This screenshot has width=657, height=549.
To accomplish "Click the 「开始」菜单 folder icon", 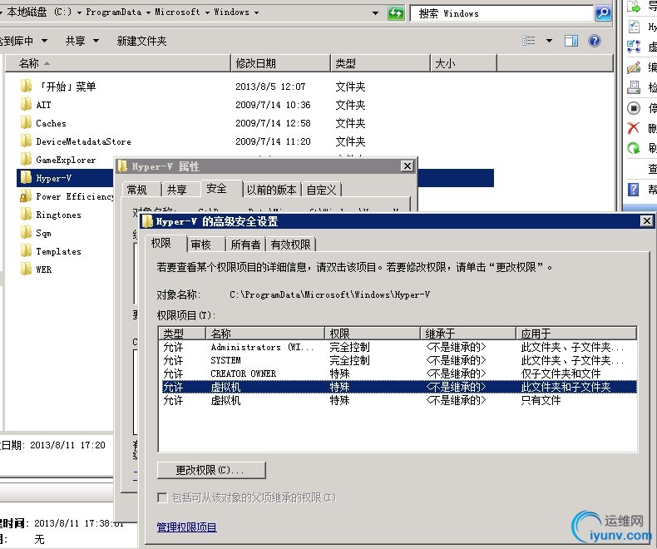I will [x=26, y=87].
